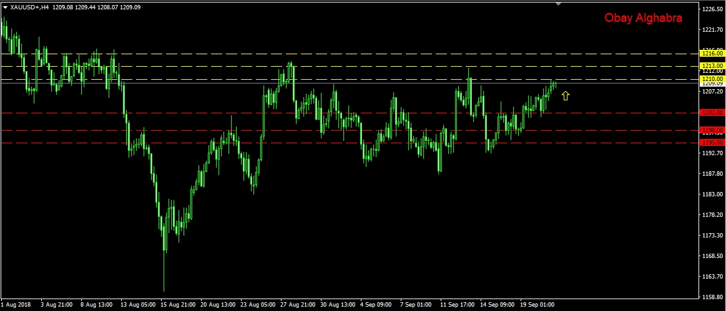Screen dimensions: 726x311
Task: Click price scale value 1183.00
Action: pyautogui.click(x=713, y=194)
